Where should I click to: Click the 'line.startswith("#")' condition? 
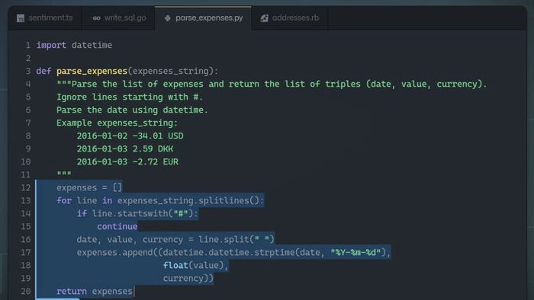click(143, 213)
